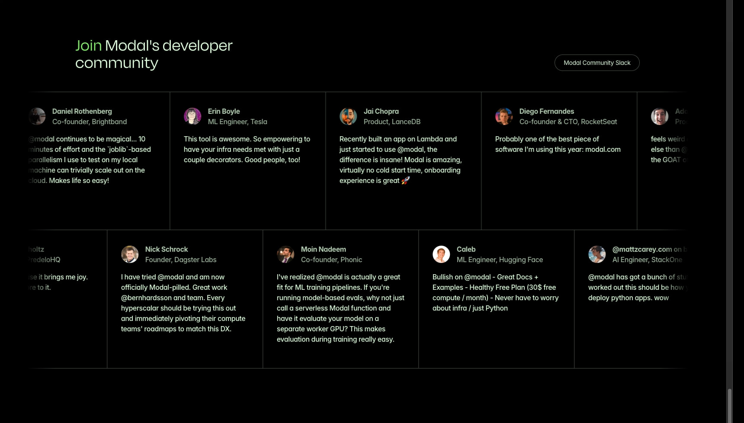Click the name Moin Nadeem

pyautogui.click(x=324, y=249)
